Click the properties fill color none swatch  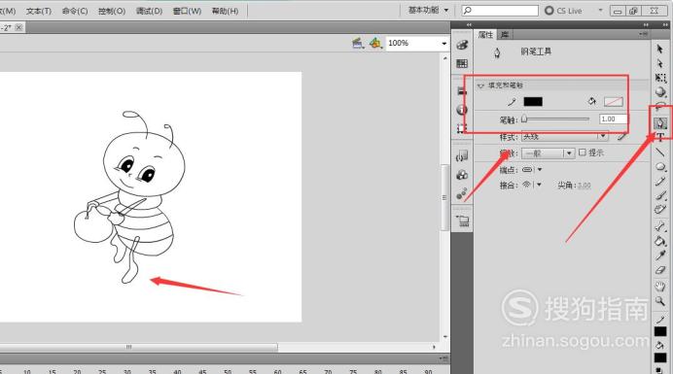pyautogui.click(x=614, y=102)
